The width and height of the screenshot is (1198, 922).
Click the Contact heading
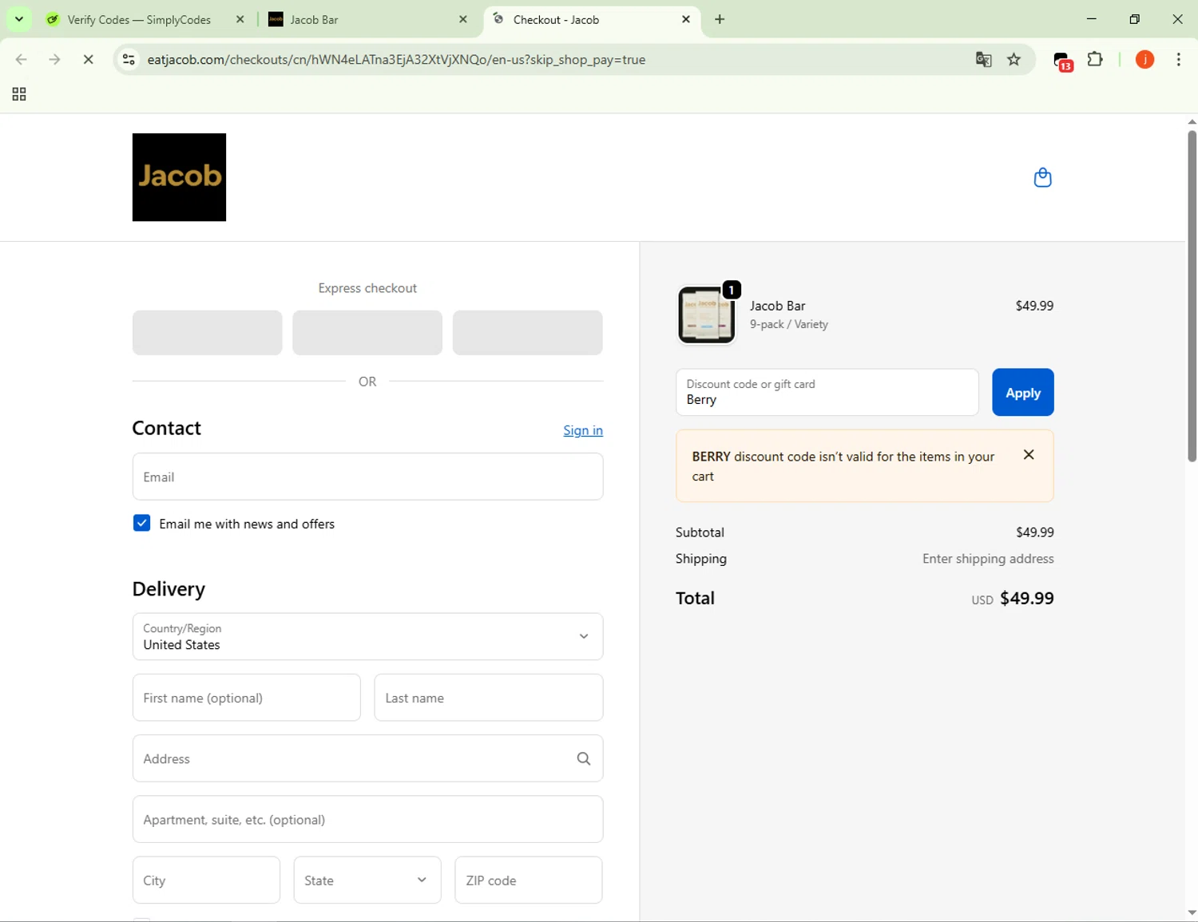click(x=166, y=428)
